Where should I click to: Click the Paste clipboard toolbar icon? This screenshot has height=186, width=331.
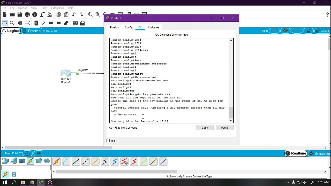66,15
